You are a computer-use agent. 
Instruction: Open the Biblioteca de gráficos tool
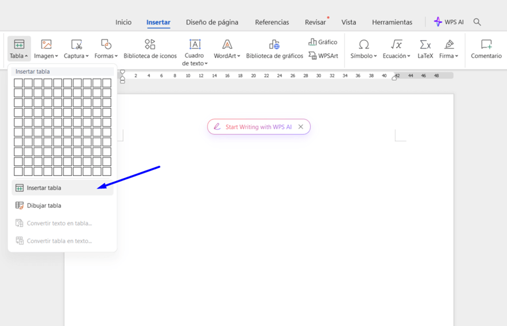274,45
